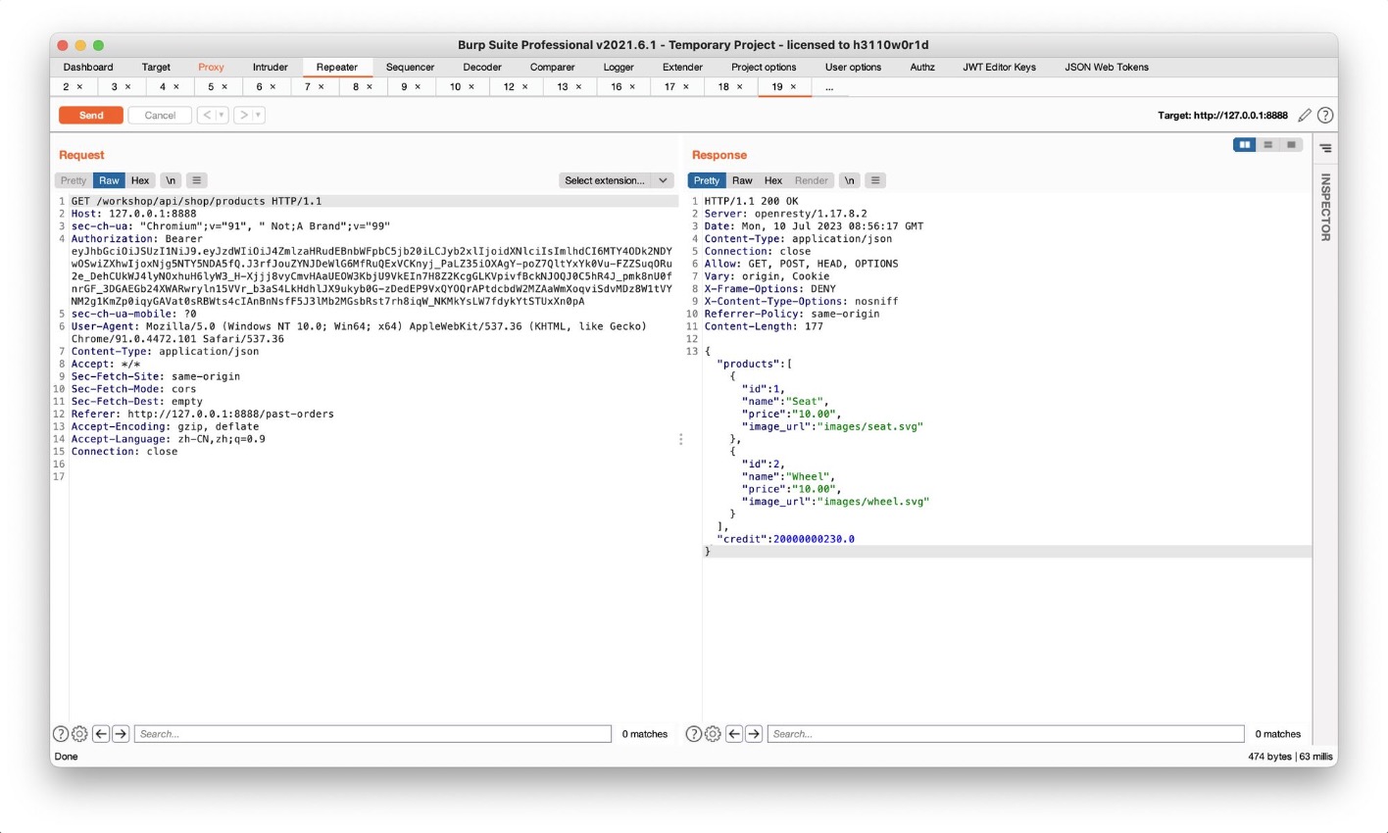Open the Project options tab

click(764, 67)
